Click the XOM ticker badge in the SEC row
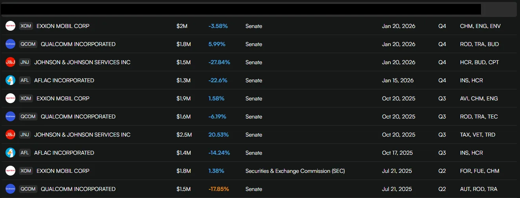The width and height of the screenshot is (520, 198). coord(26,171)
